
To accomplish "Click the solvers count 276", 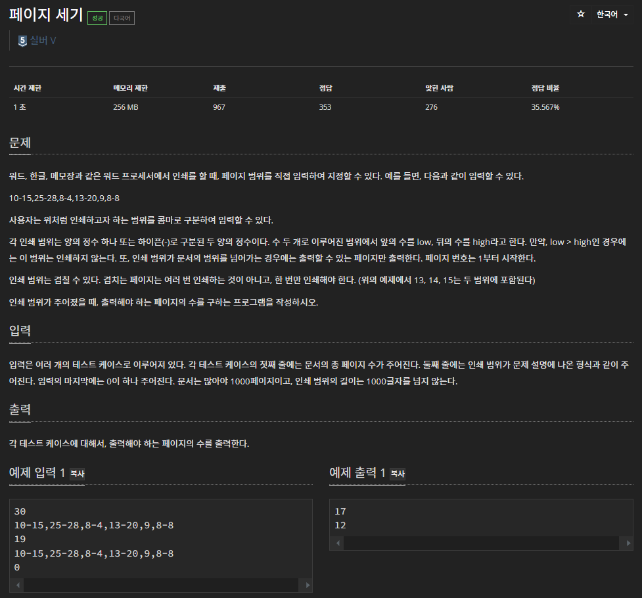I will pos(431,107).
